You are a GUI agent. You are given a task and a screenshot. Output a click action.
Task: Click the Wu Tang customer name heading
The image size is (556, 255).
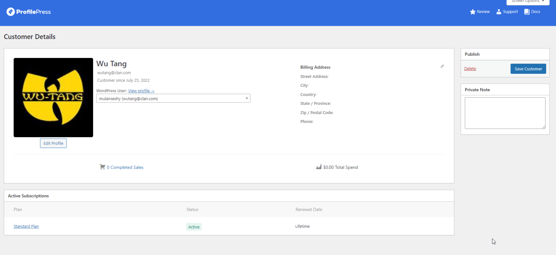tap(112, 64)
